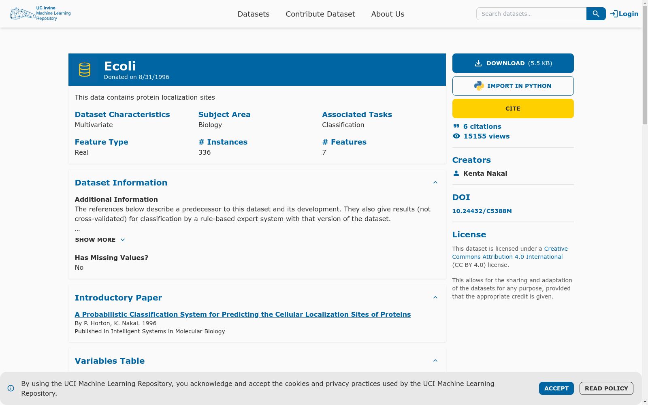Screen dimensions: 648x405
Task: Click the UC Irvine Machine Learning Repository logo
Action: click(40, 13)
